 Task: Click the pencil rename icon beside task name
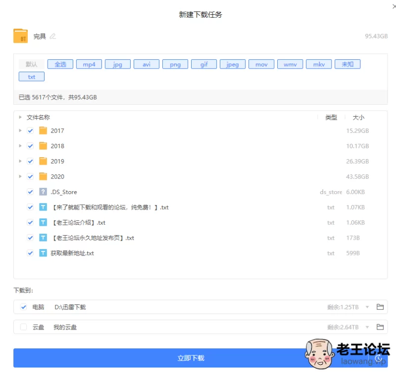[x=52, y=36]
